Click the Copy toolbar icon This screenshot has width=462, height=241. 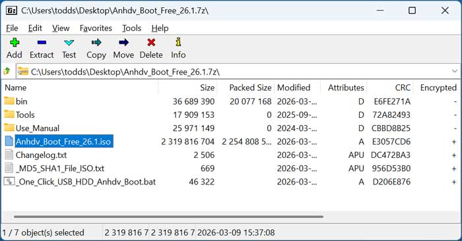coord(96,43)
